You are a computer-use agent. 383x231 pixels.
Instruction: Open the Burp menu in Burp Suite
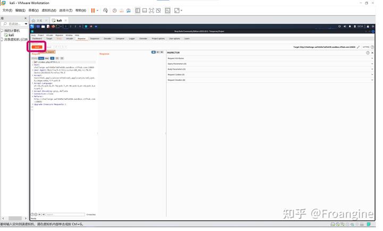(x=34, y=35)
